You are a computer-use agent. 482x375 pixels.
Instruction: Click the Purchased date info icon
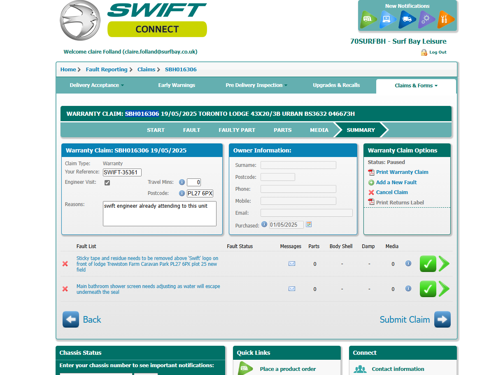[264, 224]
